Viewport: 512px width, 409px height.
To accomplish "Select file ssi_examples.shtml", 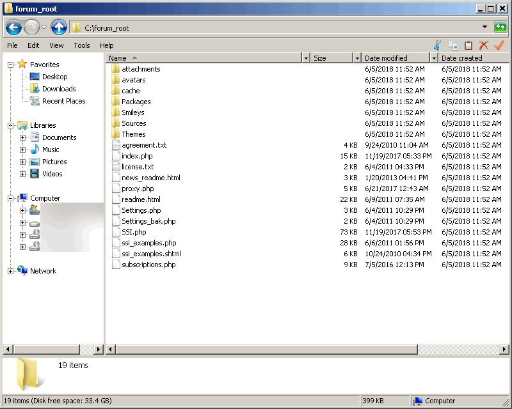I will 151,254.
